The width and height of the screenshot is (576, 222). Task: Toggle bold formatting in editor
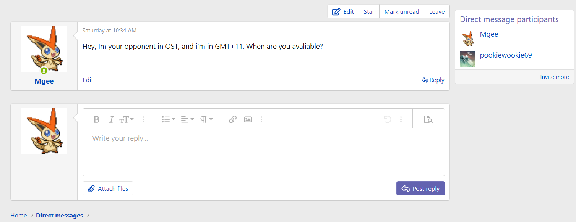pos(96,119)
